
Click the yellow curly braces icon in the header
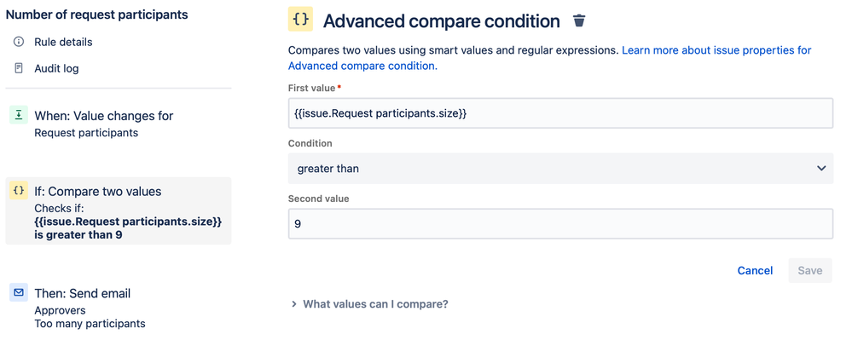(300, 20)
